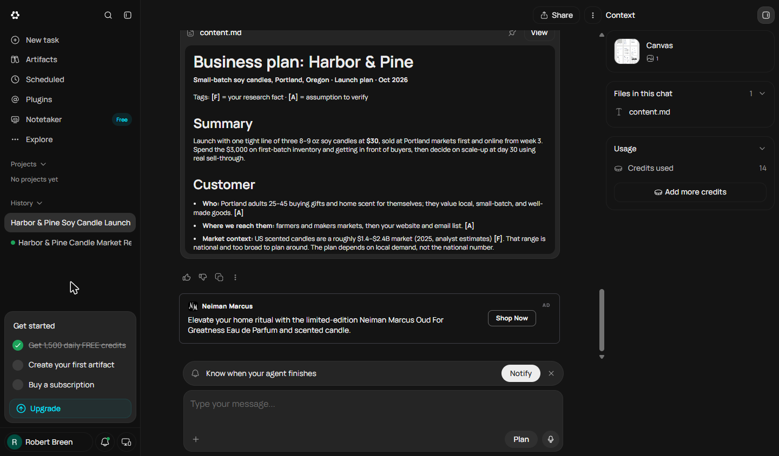Give the response a thumbs up
The image size is (779, 456).
click(x=187, y=277)
